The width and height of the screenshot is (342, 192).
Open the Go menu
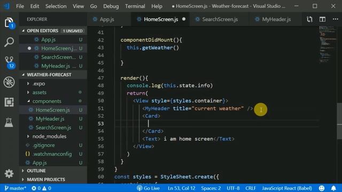click(x=94, y=6)
